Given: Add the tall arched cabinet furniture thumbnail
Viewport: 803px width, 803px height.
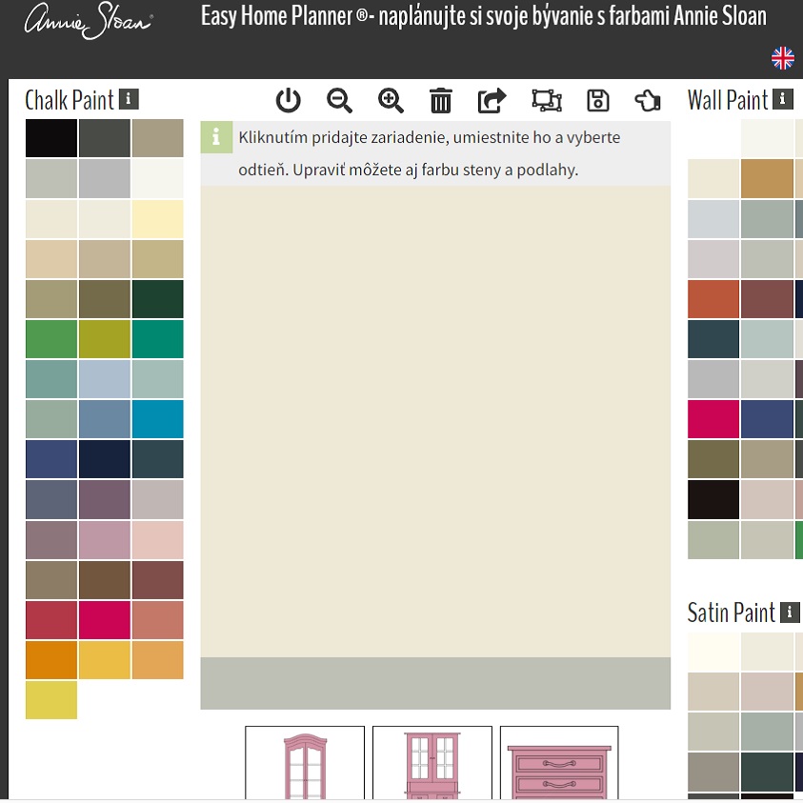Looking at the screenshot, I should 305,763.
